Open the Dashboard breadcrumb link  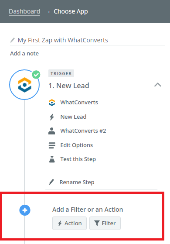(x=24, y=11)
